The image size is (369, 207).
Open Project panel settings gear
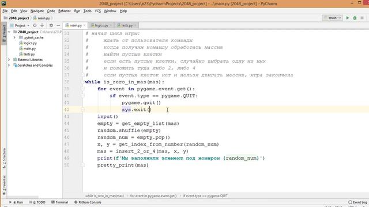pyautogui.click(x=51, y=25)
